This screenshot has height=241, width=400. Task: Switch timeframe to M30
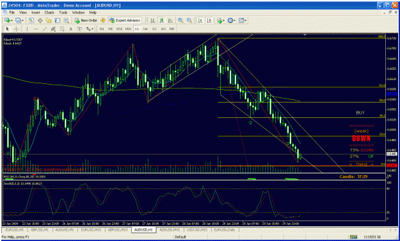(x=128, y=29)
